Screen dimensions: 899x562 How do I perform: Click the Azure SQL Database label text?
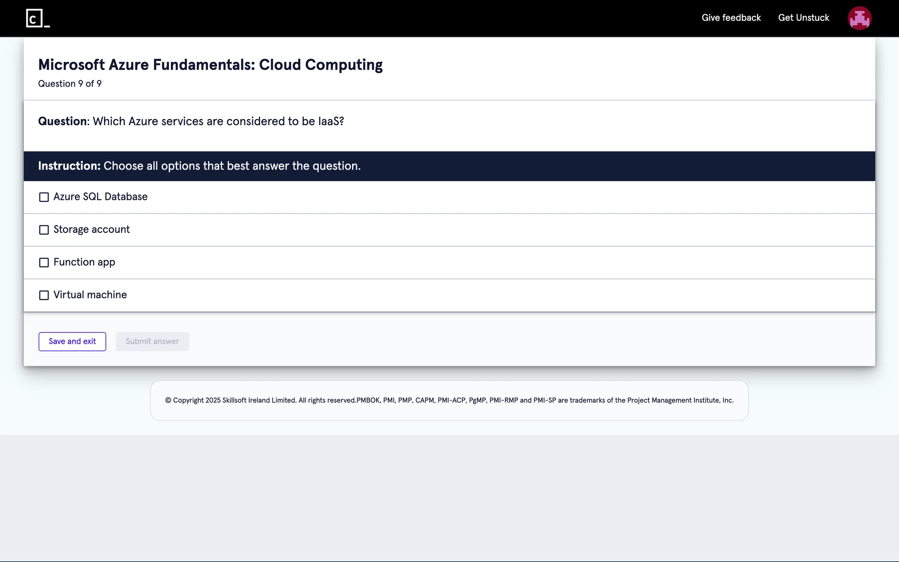pos(100,197)
